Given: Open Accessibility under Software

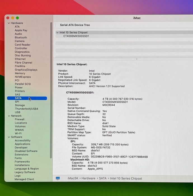Looking at the screenshot, I should (x=23, y=141).
